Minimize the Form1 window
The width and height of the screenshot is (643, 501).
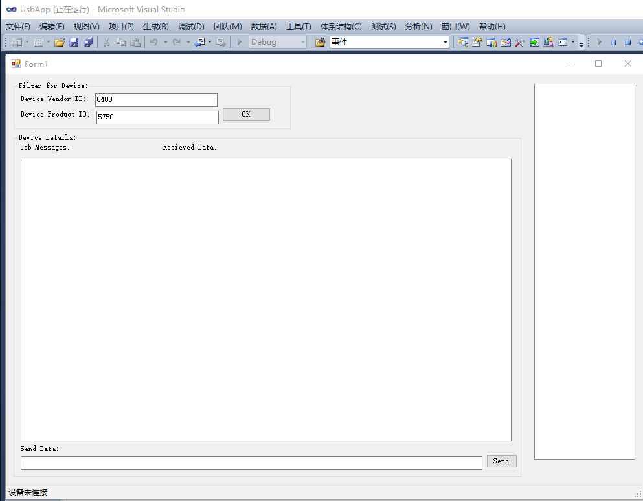[569, 64]
